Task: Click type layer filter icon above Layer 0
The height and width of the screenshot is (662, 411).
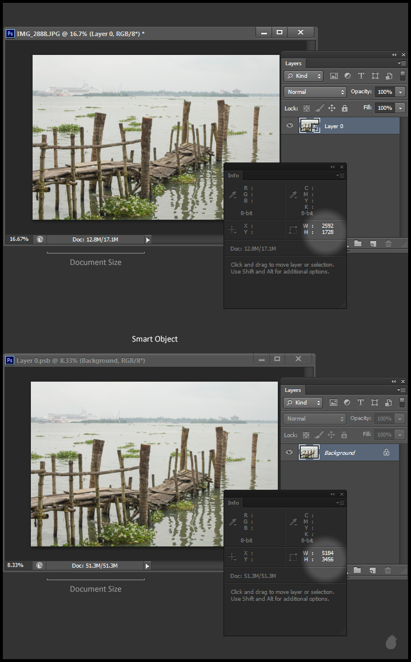Action: (x=361, y=76)
